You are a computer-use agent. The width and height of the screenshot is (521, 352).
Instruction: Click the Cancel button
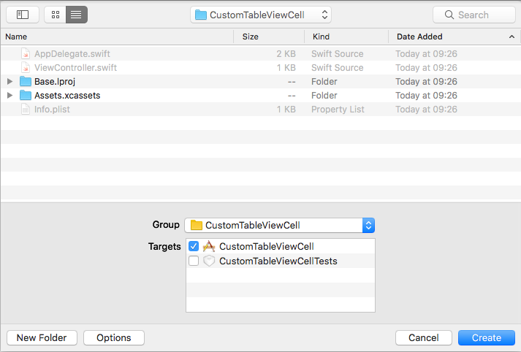pos(424,337)
